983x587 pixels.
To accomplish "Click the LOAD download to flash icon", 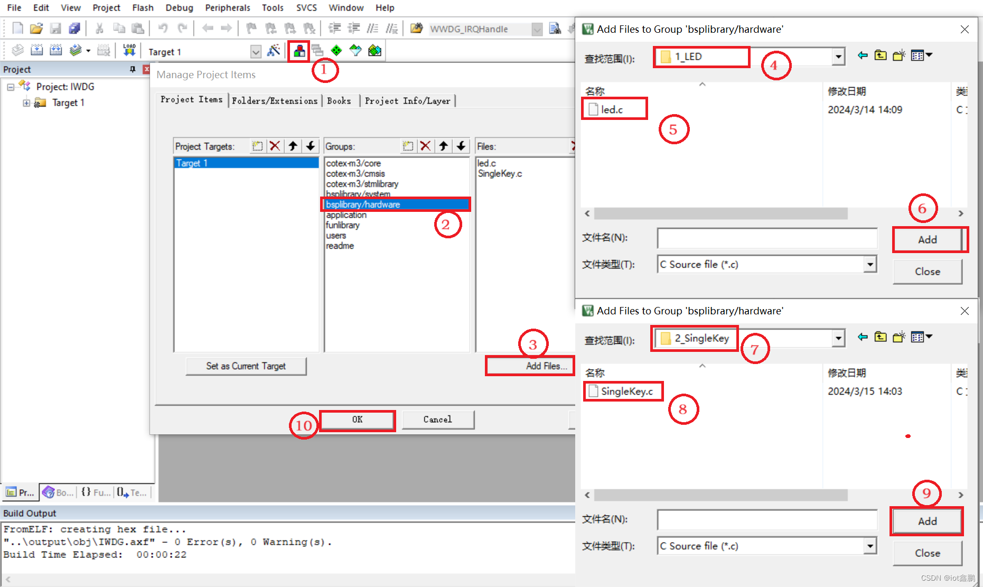I will tap(129, 51).
